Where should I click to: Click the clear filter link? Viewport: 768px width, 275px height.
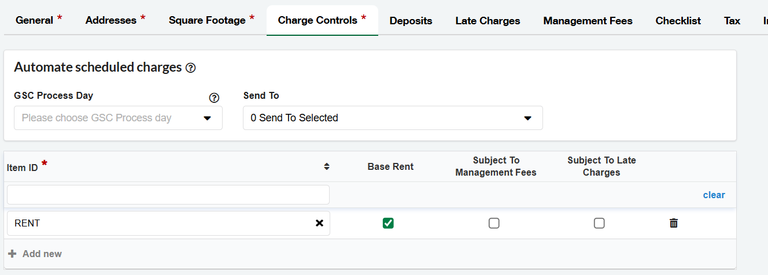[x=714, y=195]
